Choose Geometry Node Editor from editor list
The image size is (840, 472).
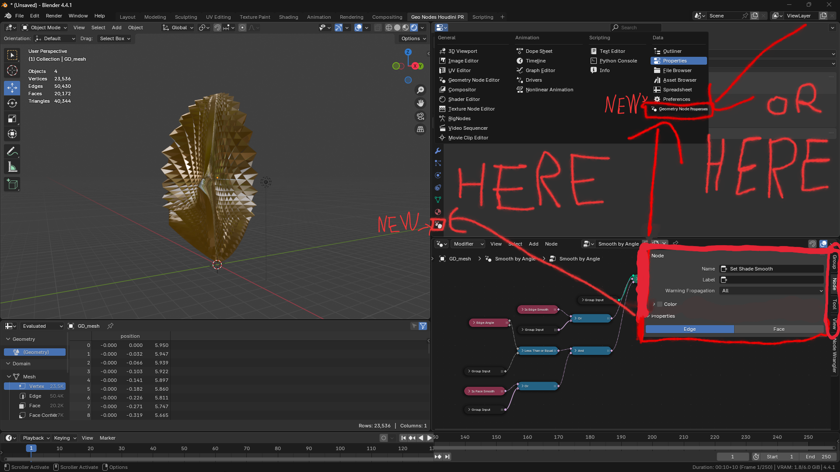coord(474,80)
